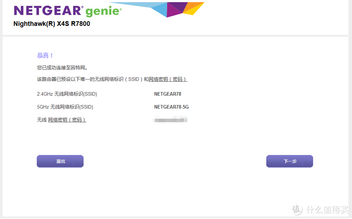Select the NETGEAR78 SSID value
352x219 pixels.
click(168, 94)
